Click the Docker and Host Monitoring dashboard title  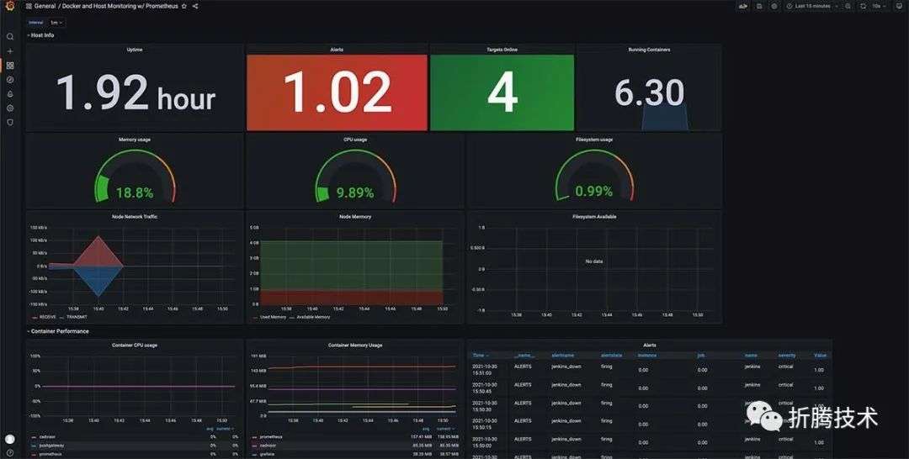coord(120,6)
